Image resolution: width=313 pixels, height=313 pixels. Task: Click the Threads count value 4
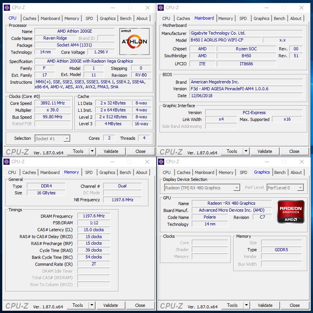coord(144,138)
